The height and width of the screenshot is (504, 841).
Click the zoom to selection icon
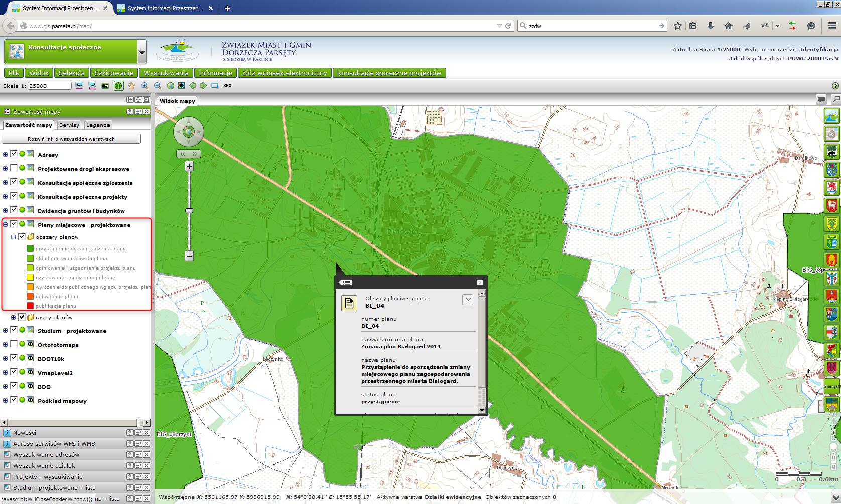[x=181, y=86]
